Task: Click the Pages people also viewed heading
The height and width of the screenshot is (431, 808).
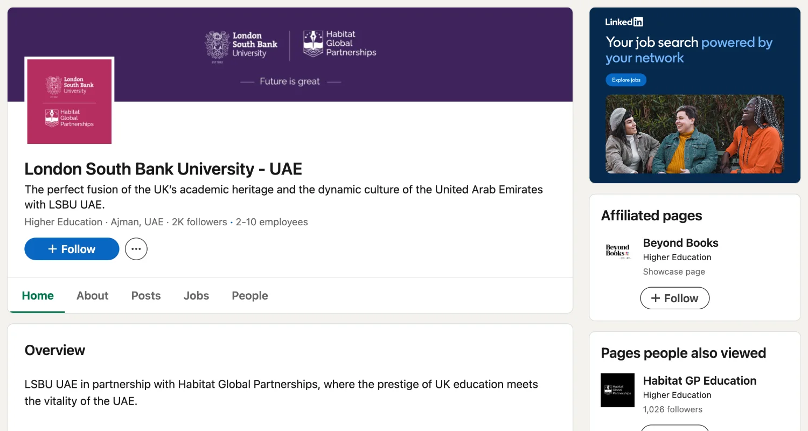Action: coord(683,353)
